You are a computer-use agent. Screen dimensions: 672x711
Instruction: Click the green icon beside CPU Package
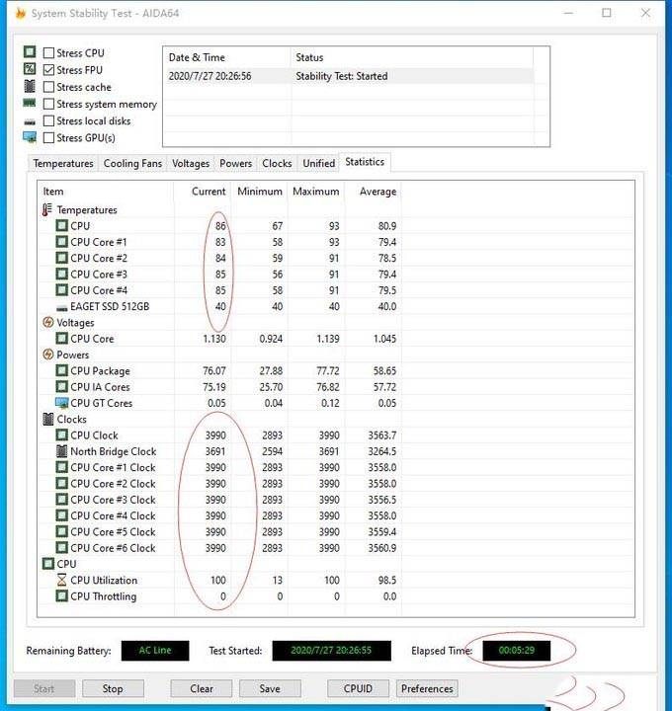click(x=61, y=370)
